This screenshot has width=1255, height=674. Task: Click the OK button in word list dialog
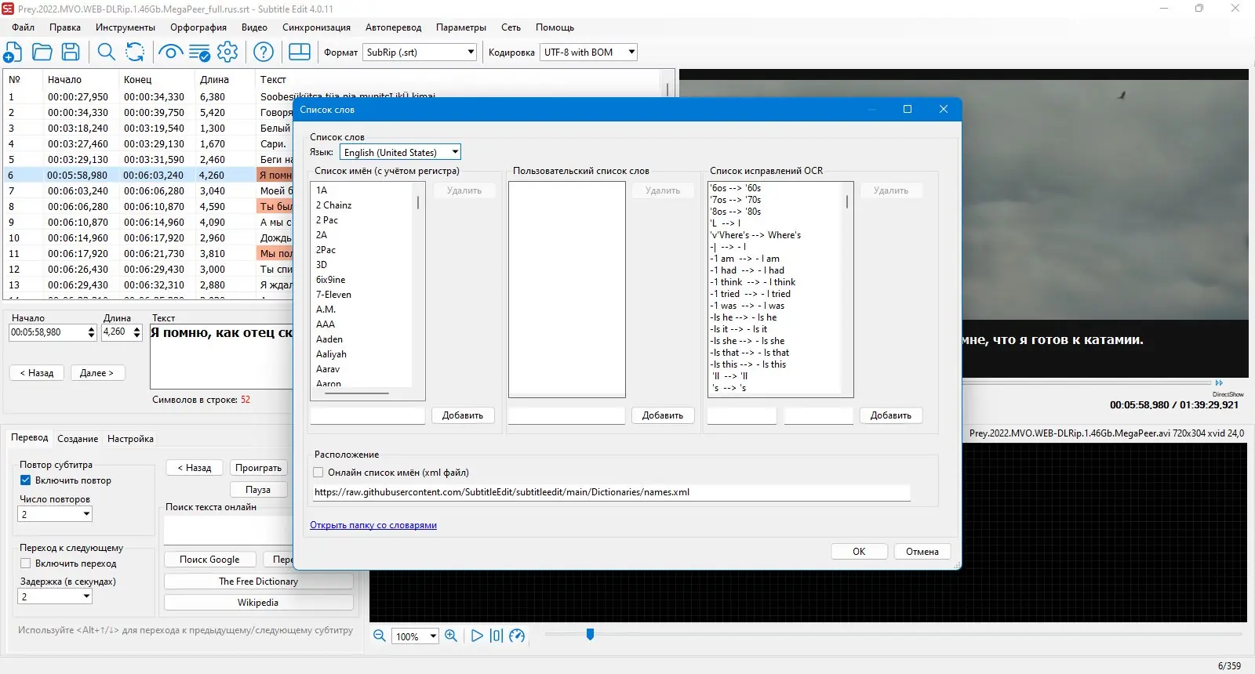pyautogui.click(x=859, y=552)
